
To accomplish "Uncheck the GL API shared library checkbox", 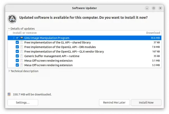I will (17, 42).
